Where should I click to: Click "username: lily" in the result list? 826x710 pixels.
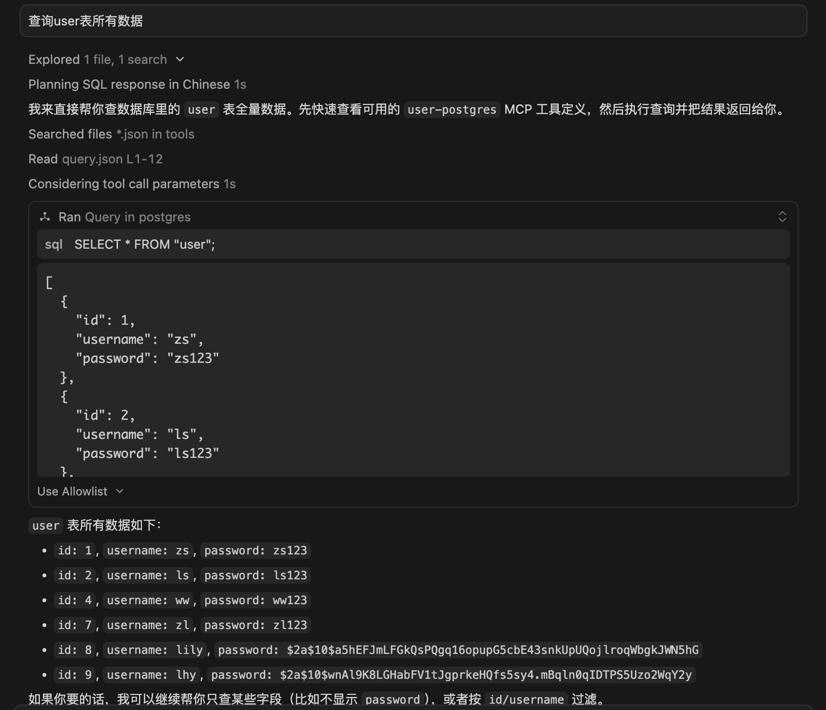coord(155,650)
